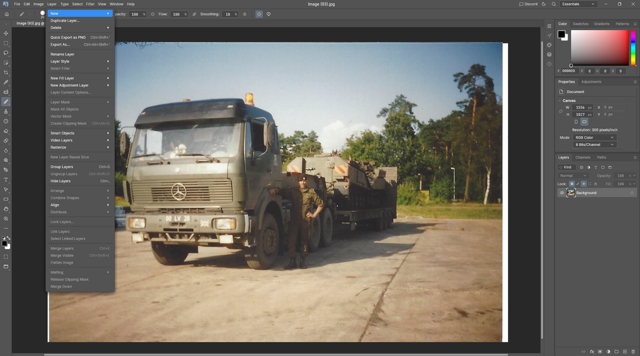Swap foreground and background colors
Viewport: 640px width, 356px height.
pos(9,238)
